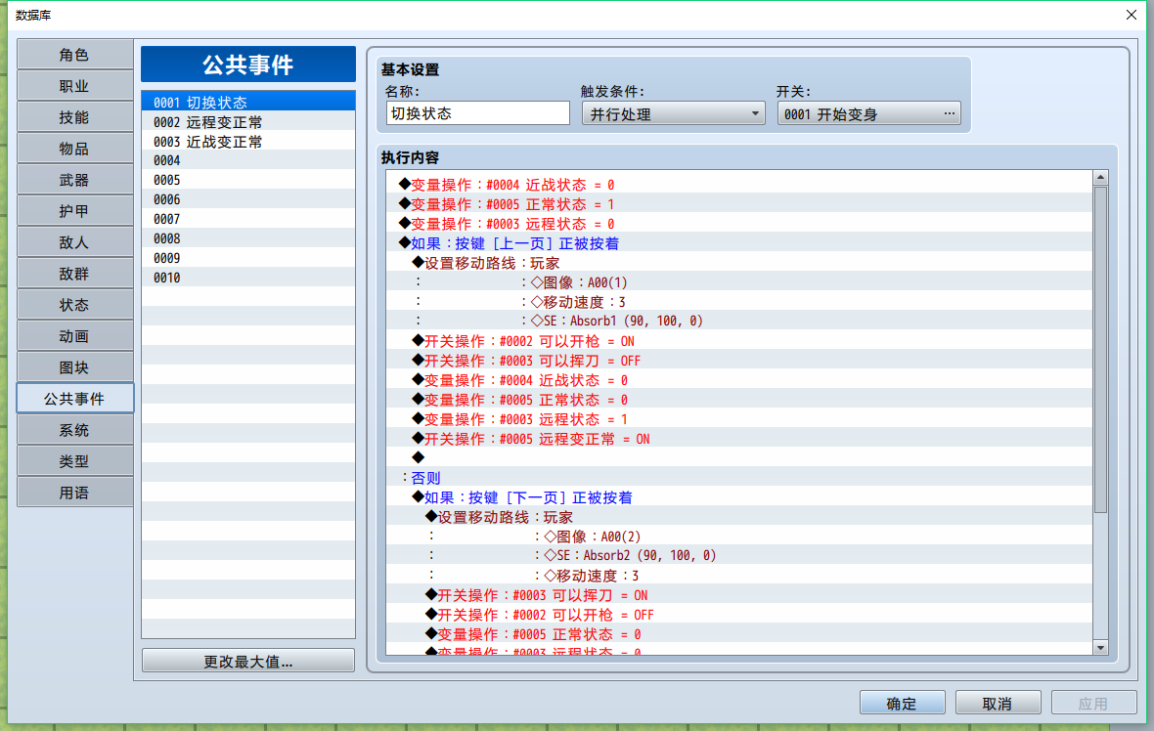Select 开关操作 #0005 远程变正常 = ON

[739, 439]
